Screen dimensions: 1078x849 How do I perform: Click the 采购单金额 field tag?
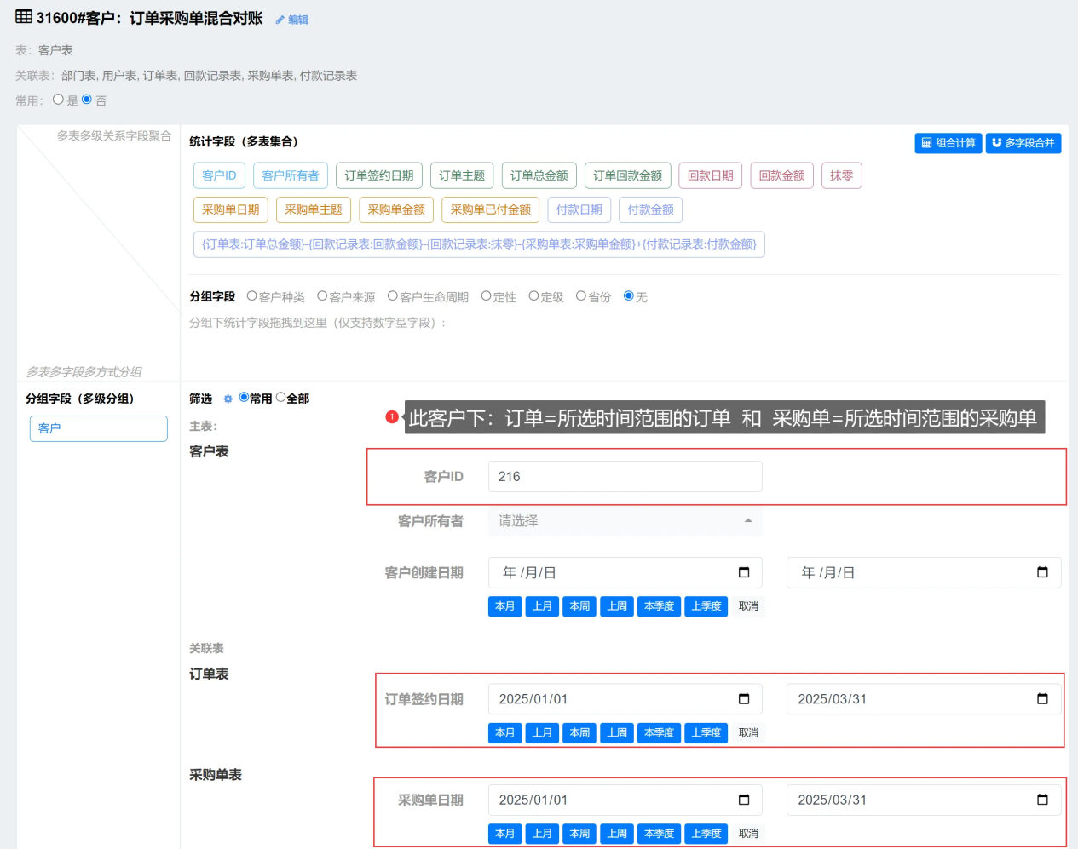(396, 209)
